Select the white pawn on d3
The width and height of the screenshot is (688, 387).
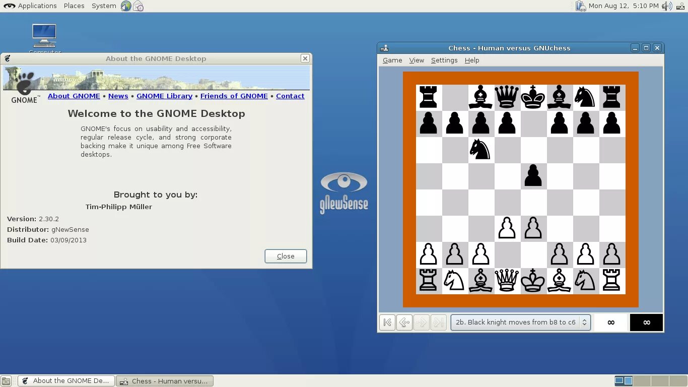point(507,228)
